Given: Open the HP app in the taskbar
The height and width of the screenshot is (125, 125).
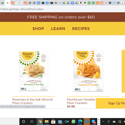Looking at the screenshot, I should click(87, 121).
